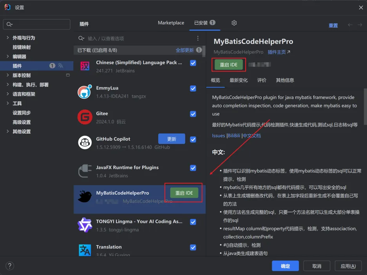Uncheck the EmmyLua plugin checkbox
This screenshot has width=367, height=275.
[193, 89]
